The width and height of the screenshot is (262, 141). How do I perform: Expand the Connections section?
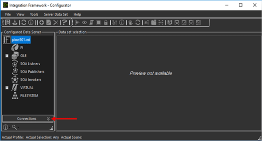pyautogui.click(x=28, y=118)
